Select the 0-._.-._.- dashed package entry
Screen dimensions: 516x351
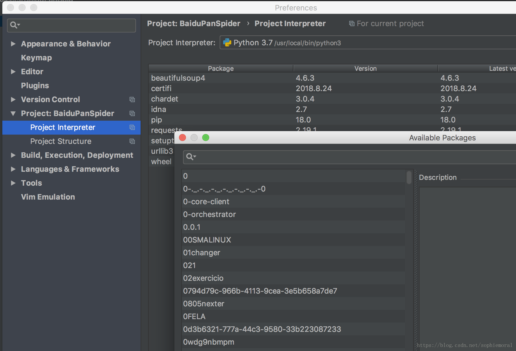tap(293, 189)
